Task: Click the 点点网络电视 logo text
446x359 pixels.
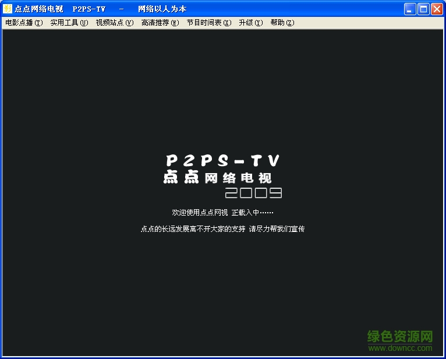Action: (x=217, y=178)
